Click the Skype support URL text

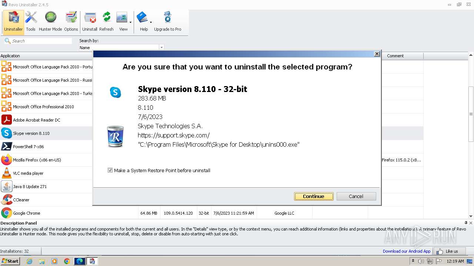(x=174, y=135)
